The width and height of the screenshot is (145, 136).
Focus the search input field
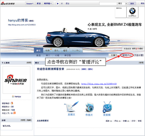pyautogui.click(x=108, y=3)
